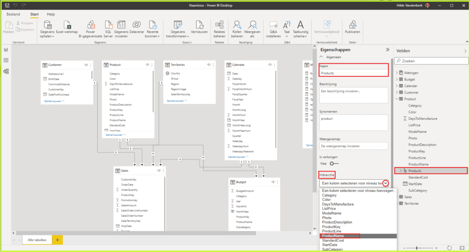The height and width of the screenshot is (252, 470).
Task: Open Taalkundig schema
Action: 300,29
